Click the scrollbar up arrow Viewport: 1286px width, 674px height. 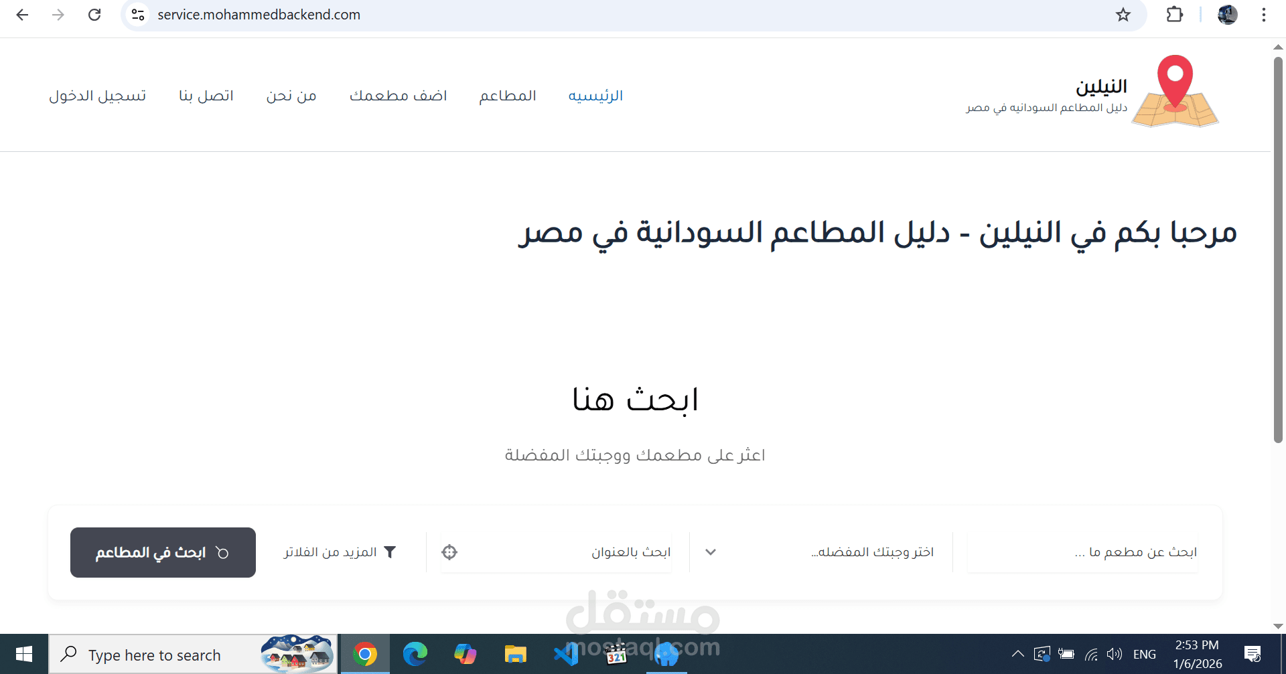tap(1278, 47)
